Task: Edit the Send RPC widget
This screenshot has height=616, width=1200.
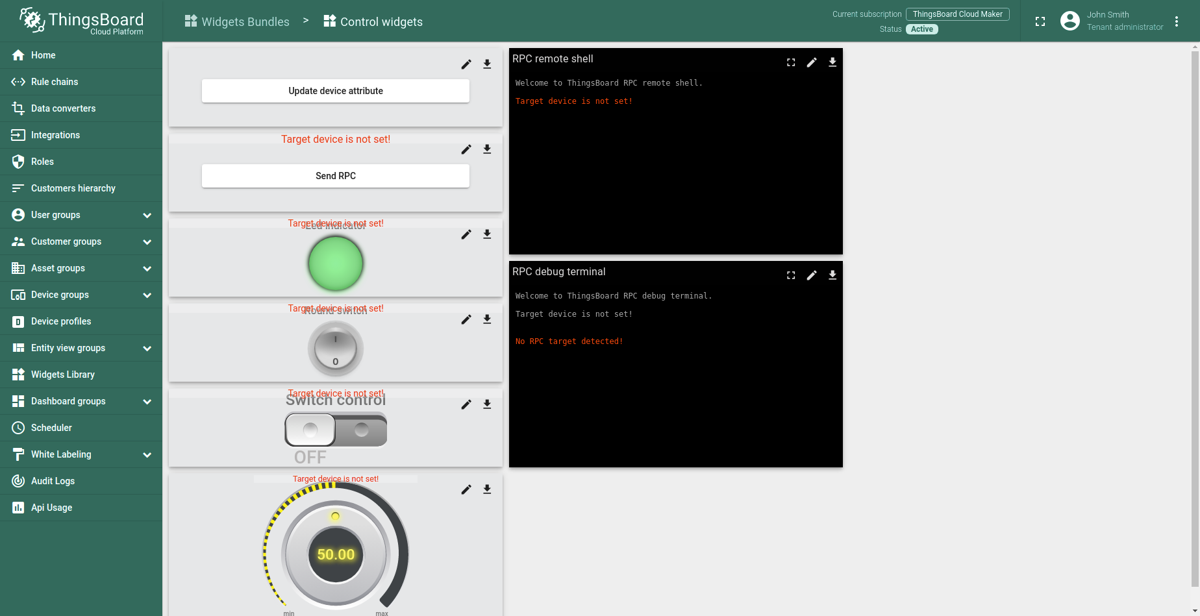Action: point(466,149)
